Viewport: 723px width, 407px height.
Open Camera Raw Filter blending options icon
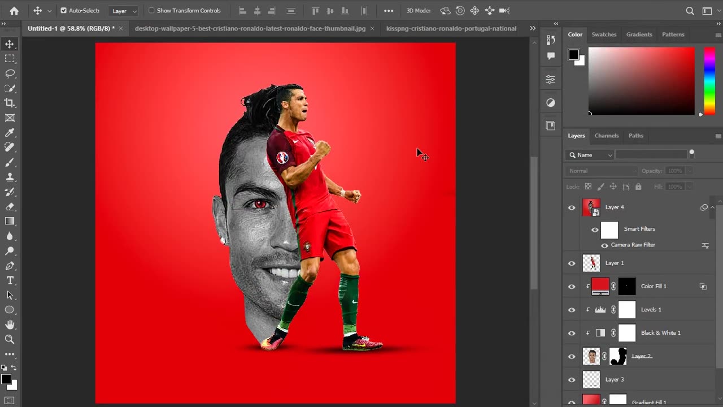(x=705, y=245)
